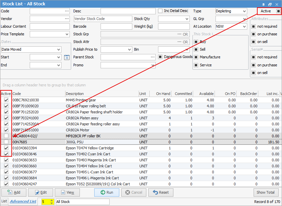Click the Add button

(x=14, y=192)
